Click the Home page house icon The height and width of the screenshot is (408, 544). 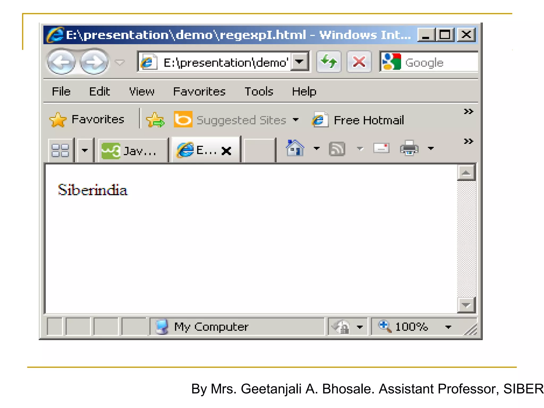pyautogui.click(x=295, y=148)
